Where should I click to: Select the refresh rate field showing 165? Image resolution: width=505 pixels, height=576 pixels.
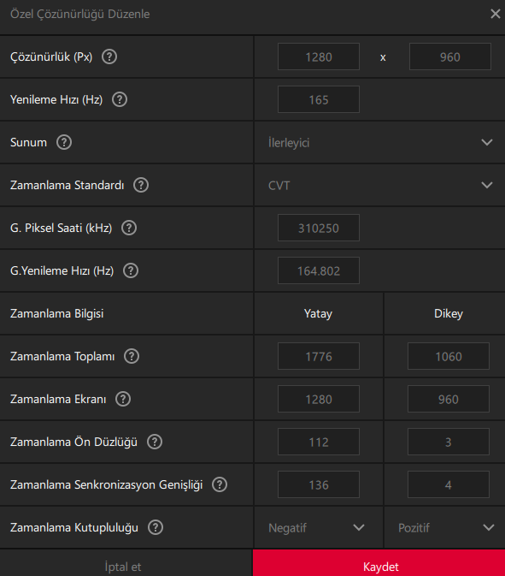pyautogui.click(x=319, y=99)
